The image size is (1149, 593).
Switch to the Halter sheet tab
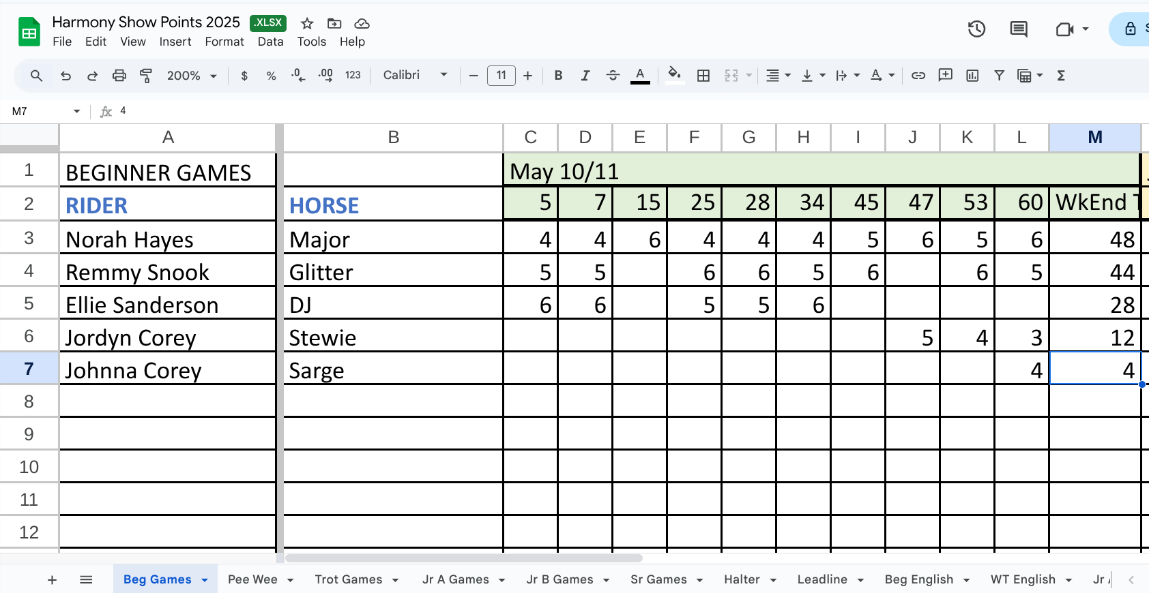tap(742, 579)
